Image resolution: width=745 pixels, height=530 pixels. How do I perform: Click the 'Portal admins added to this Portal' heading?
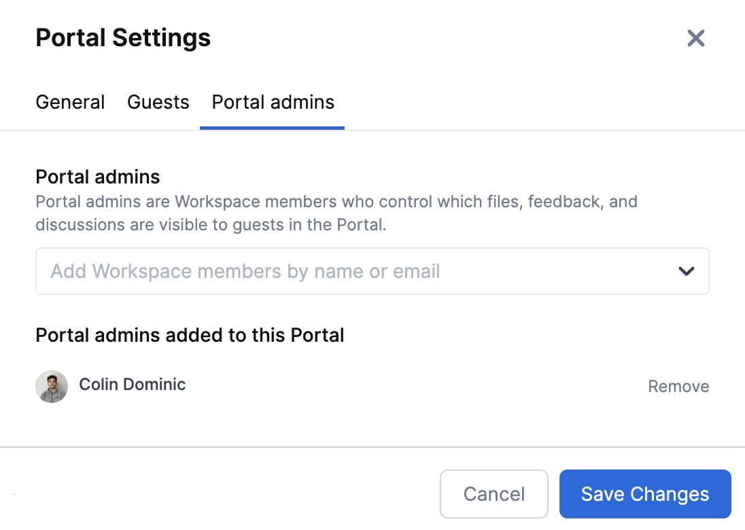click(190, 335)
